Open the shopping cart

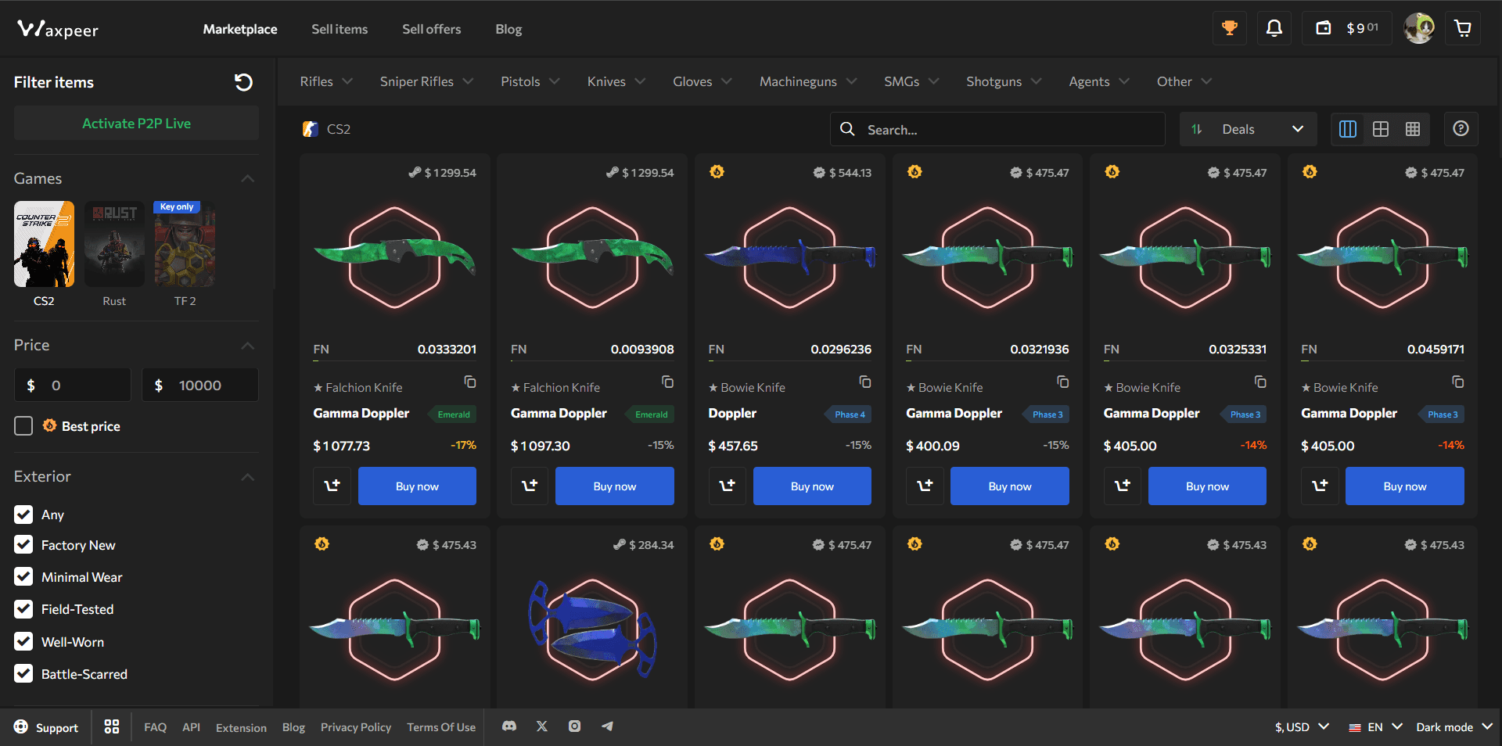[1462, 29]
